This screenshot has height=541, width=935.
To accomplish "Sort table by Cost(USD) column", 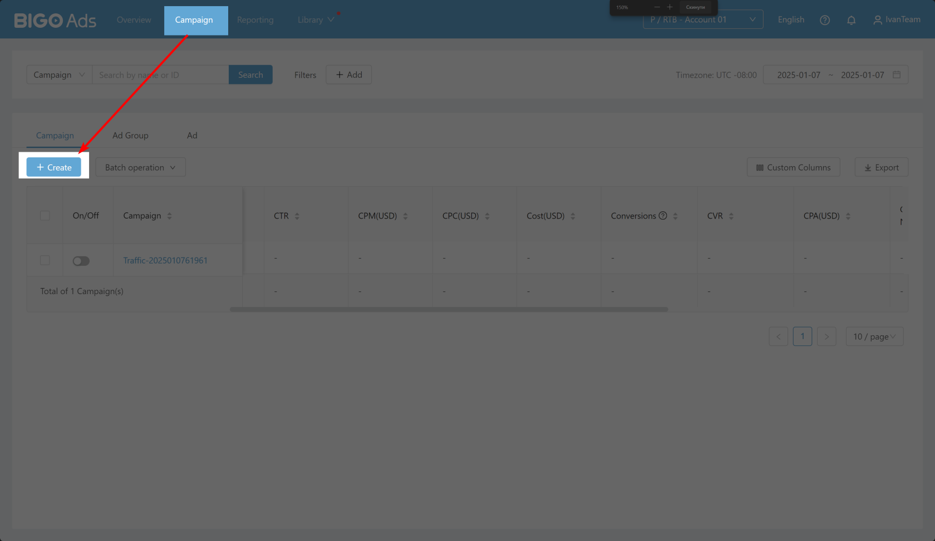I will (x=573, y=216).
